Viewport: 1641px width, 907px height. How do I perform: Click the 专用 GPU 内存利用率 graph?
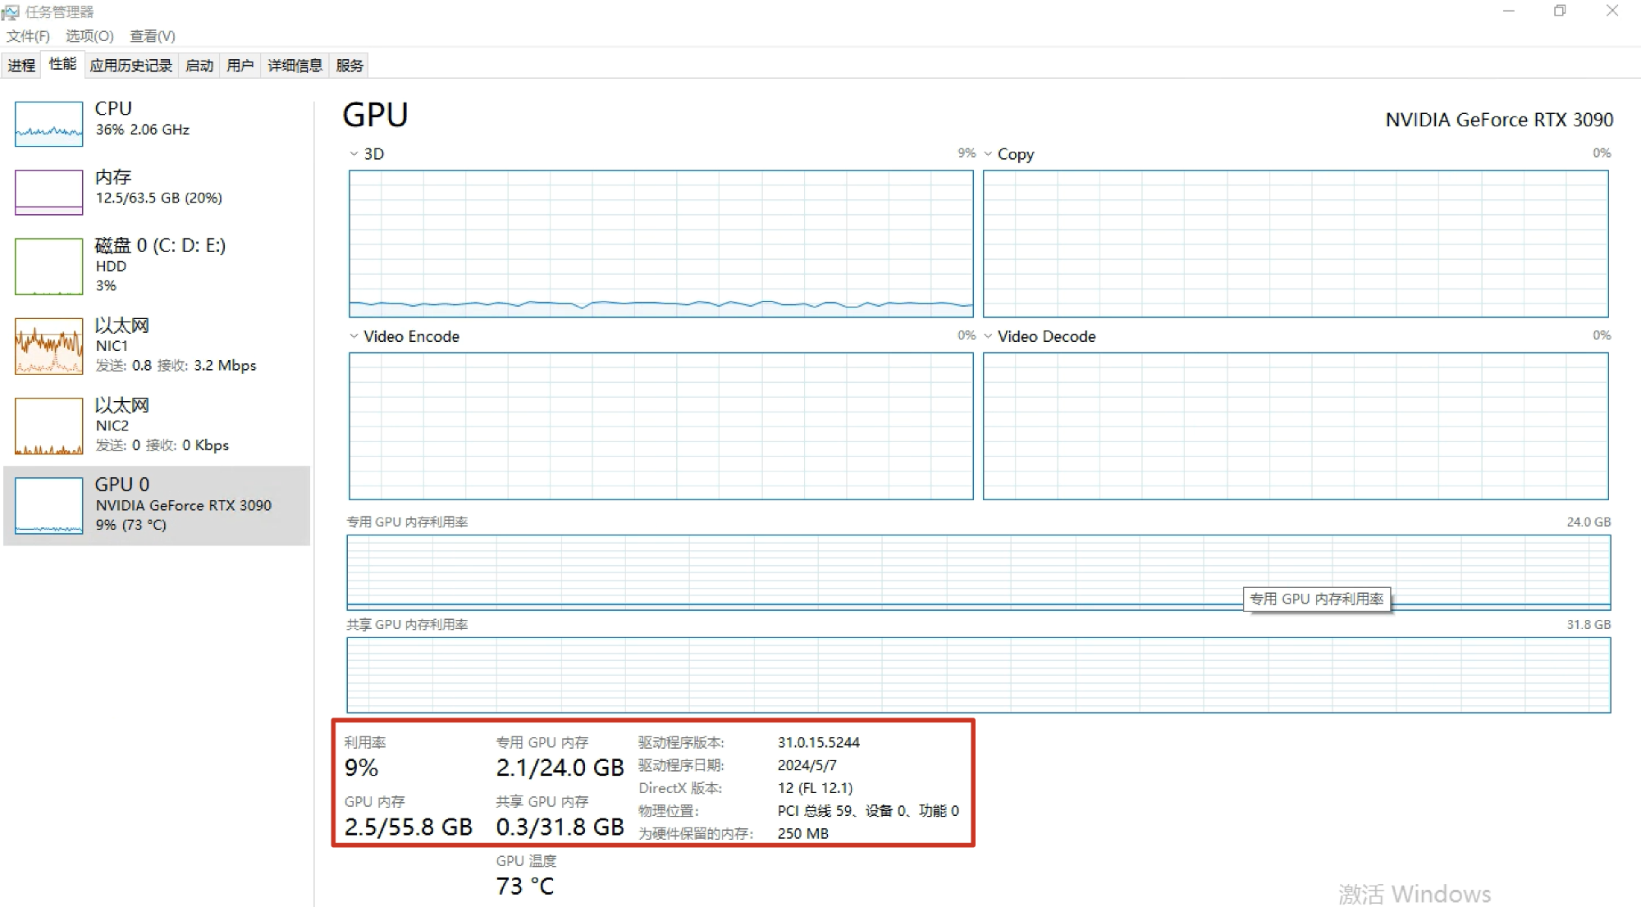978,572
